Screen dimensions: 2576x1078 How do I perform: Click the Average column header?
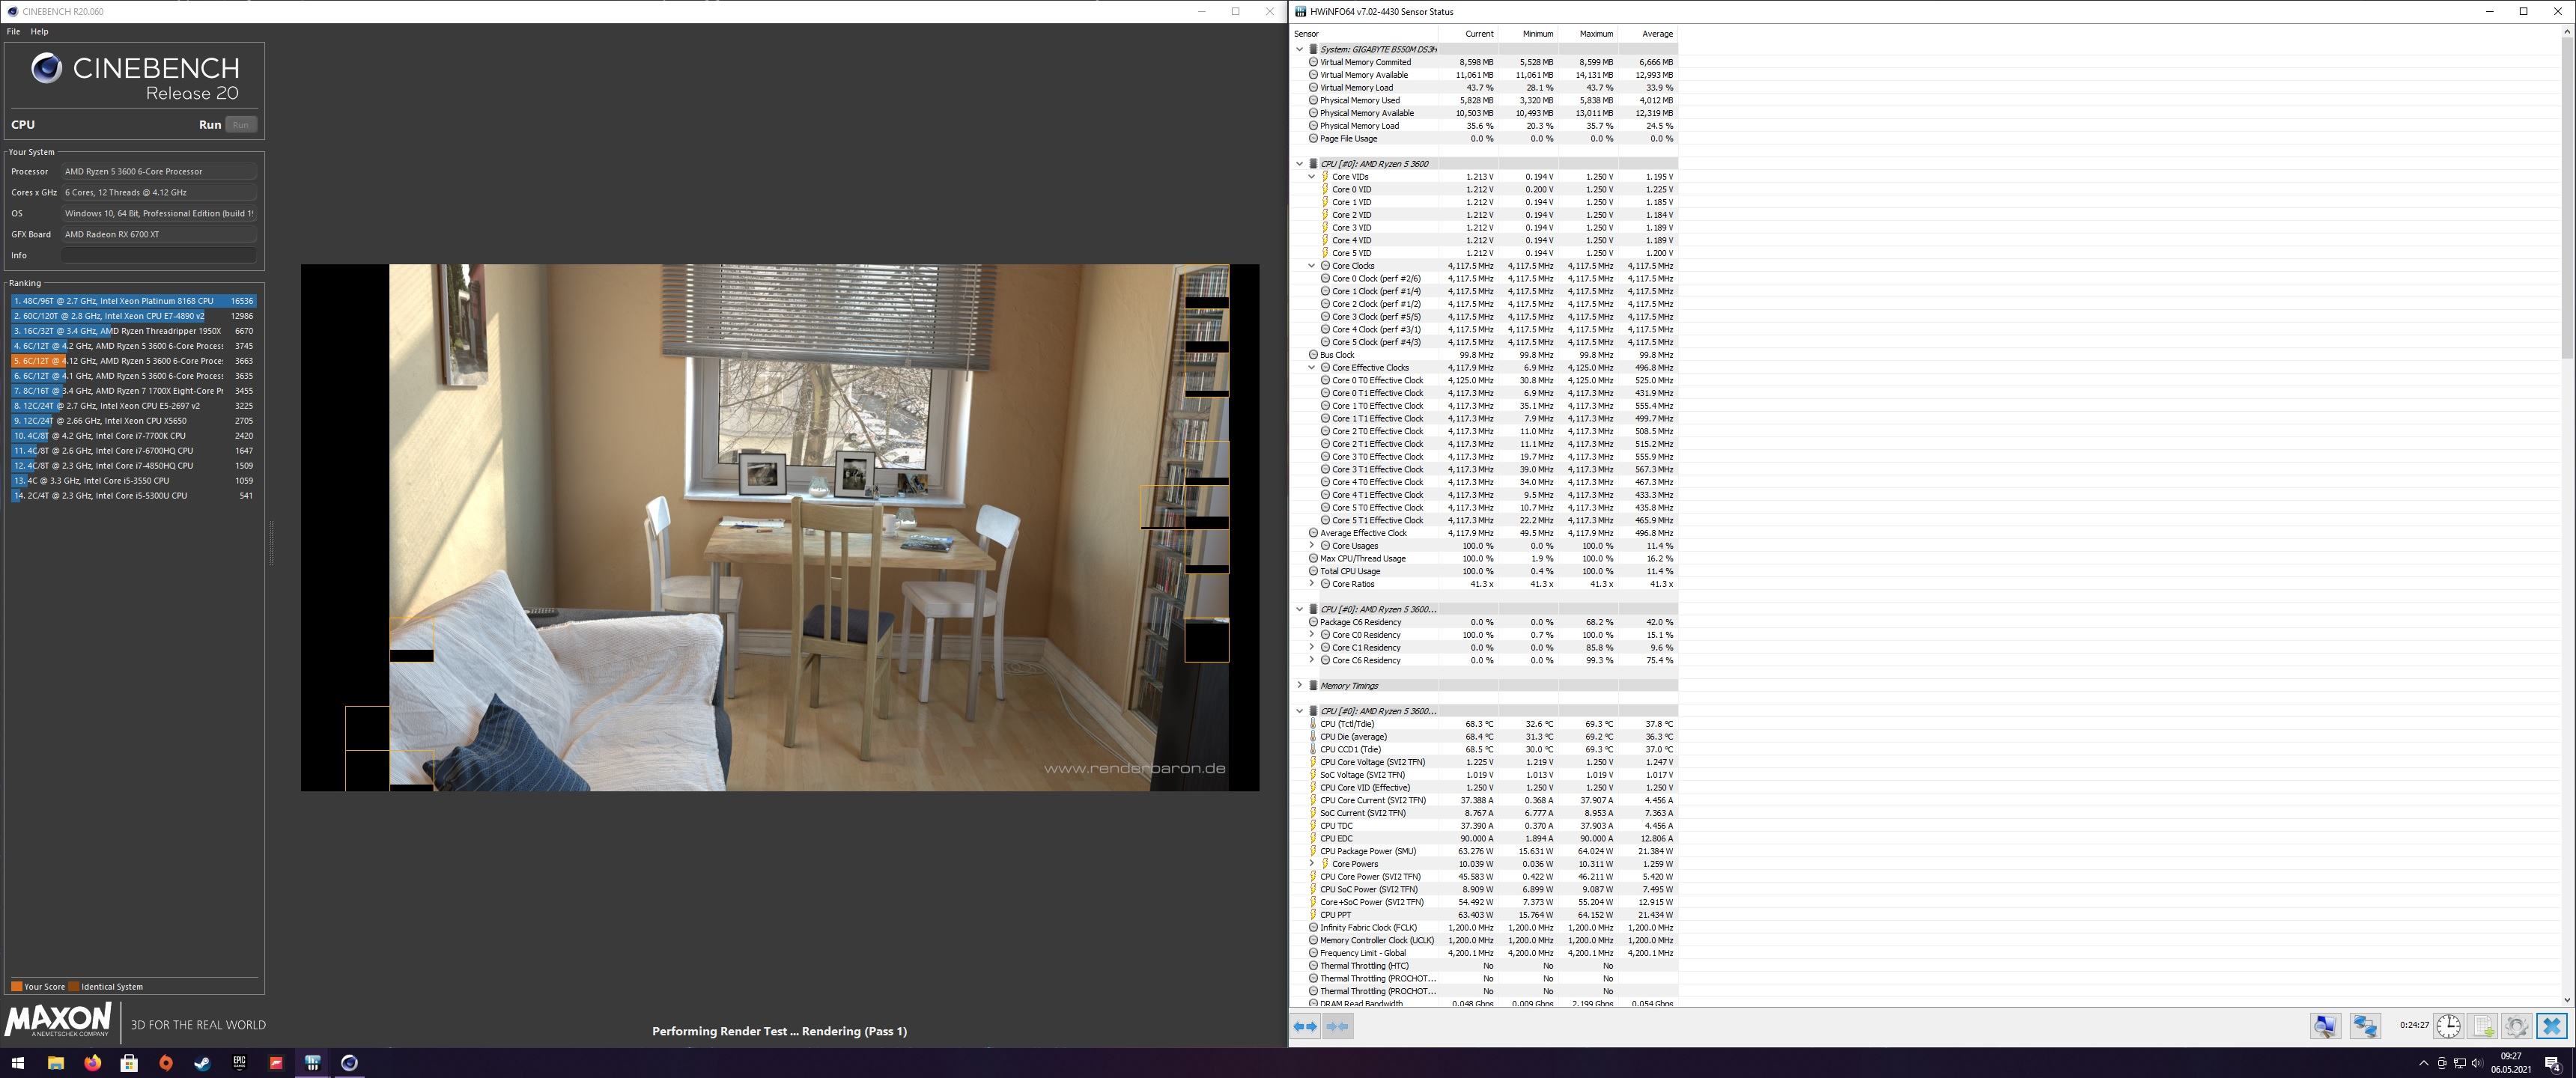pyautogui.click(x=1648, y=34)
